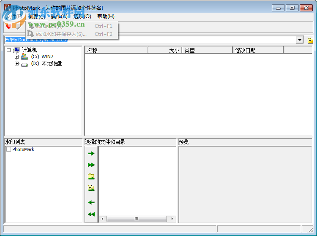Select the (C:) WIN7 drive
317x236 pixels.
(42, 57)
